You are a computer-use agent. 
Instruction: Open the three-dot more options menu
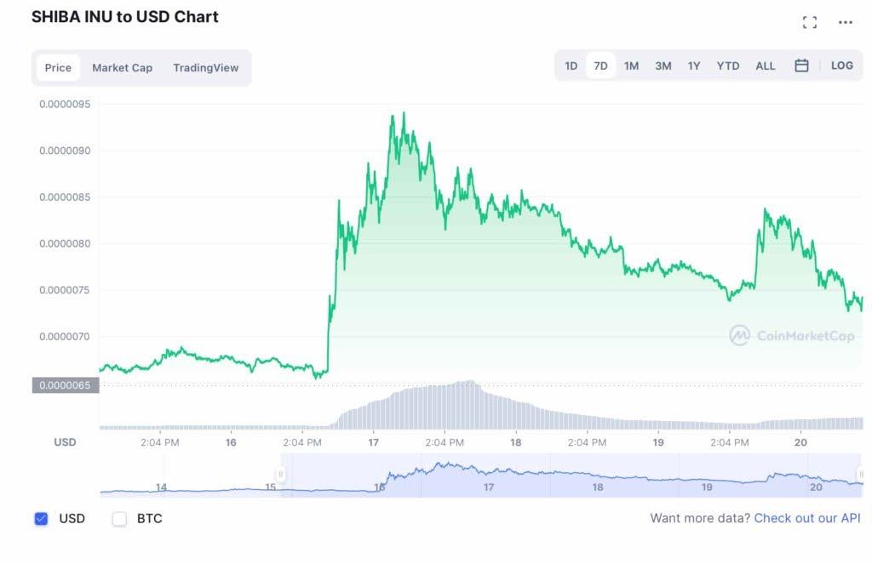[x=846, y=23]
